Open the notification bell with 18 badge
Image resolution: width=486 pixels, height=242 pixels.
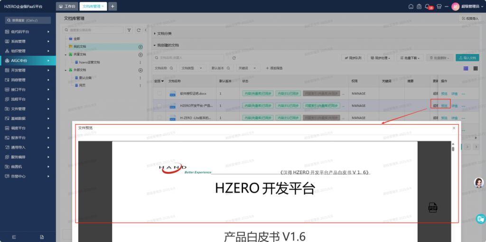pyautogui.click(x=428, y=6)
